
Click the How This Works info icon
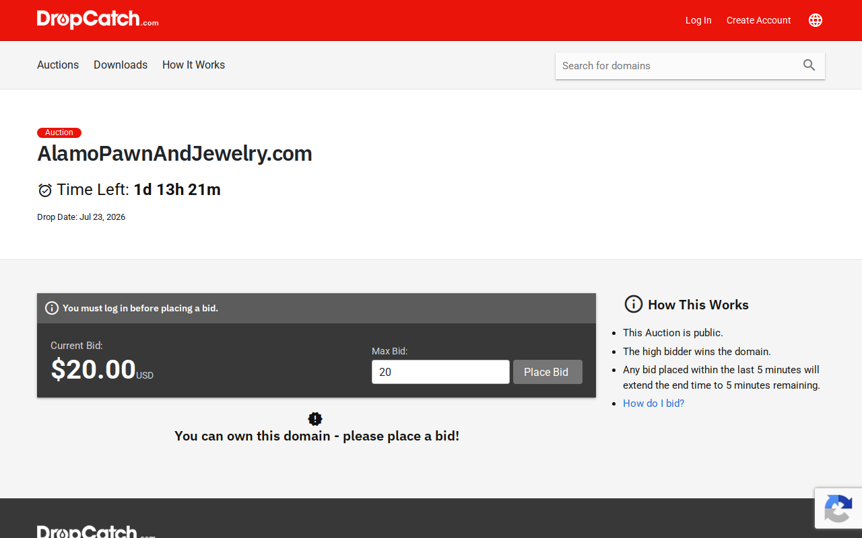pyautogui.click(x=634, y=304)
